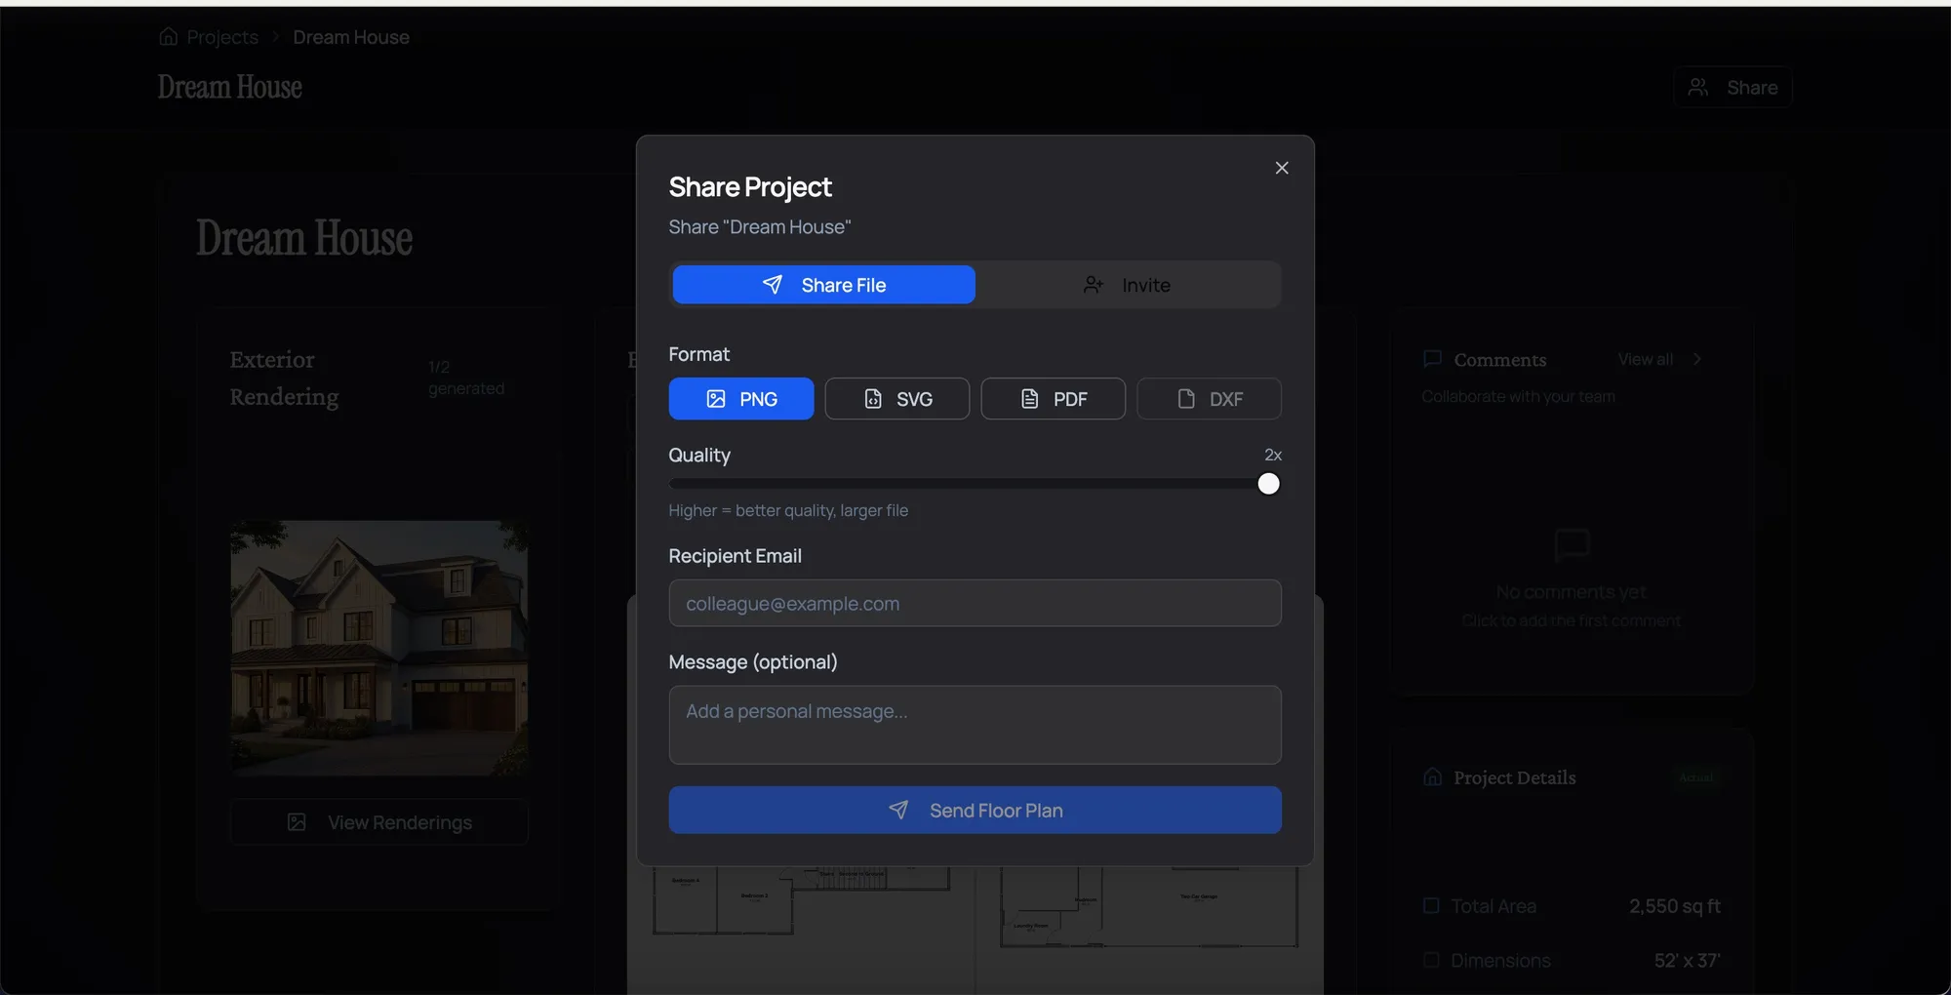1951x995 pixels.
Task: Click the PDF document icon
Action: [1030, 399]
